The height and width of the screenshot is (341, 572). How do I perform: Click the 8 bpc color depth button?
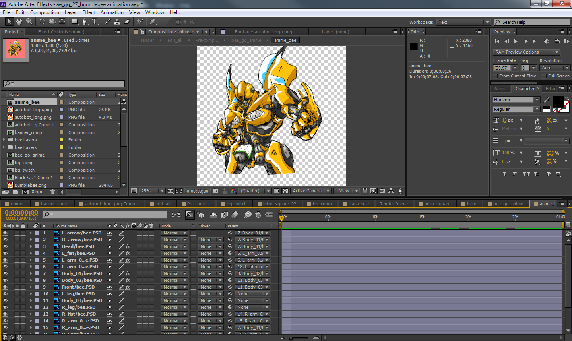click(37, 192)
